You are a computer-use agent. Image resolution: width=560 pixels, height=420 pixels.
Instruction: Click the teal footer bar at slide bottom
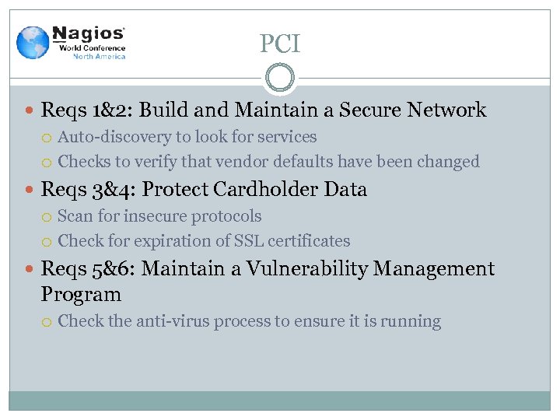(x=279, y=400)
